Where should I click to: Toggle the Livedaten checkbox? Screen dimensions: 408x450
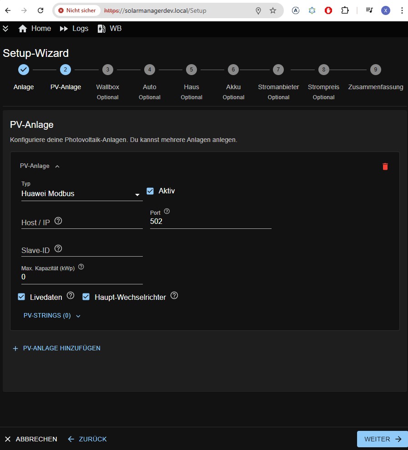[21, 297]
